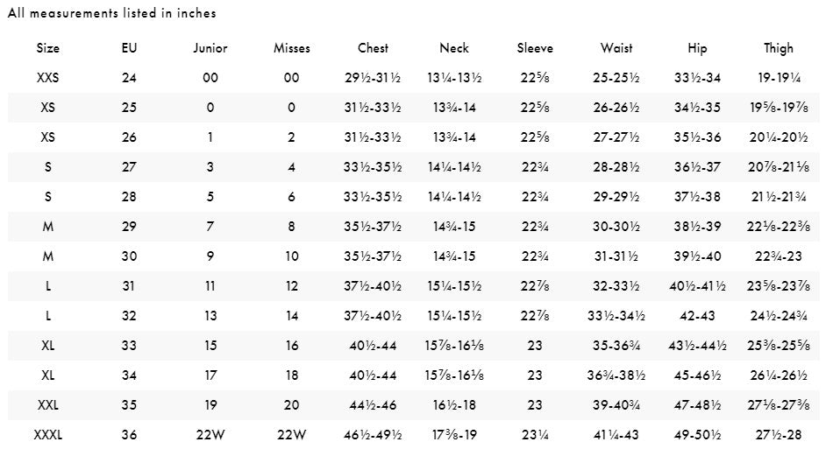
Task: Select waist measurement 41¼-43
Action: 616,435
